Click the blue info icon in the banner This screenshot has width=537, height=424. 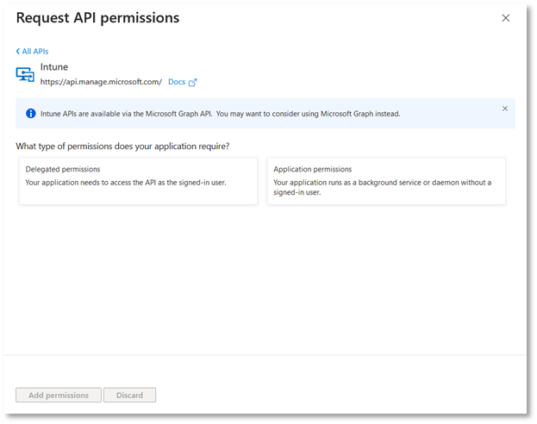pos(31,113)
